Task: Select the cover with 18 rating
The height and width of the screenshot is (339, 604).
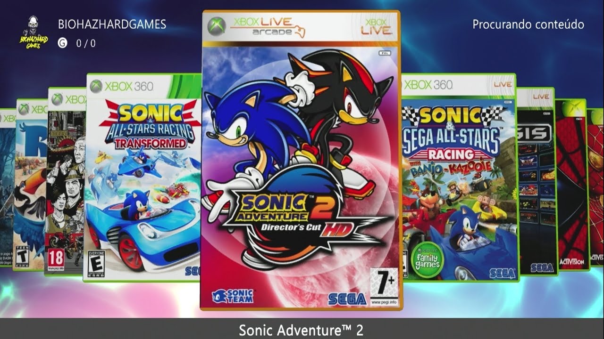Action: point(66,181)
